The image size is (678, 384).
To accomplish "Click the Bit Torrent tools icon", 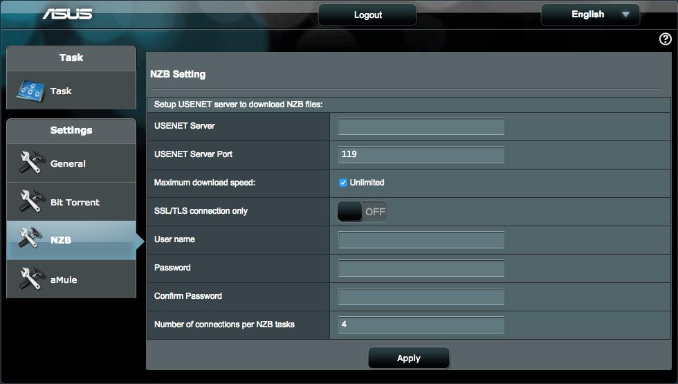I will [31, 201].
